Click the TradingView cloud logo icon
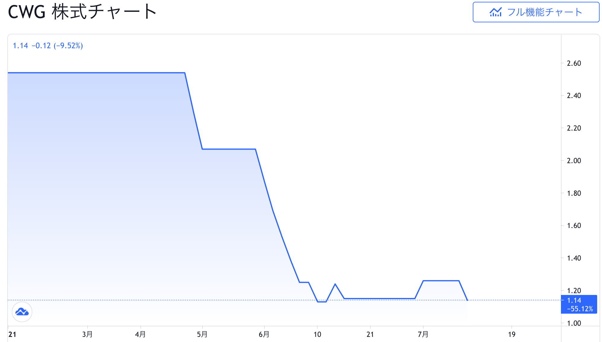602x342 pixels. point(22,312)
